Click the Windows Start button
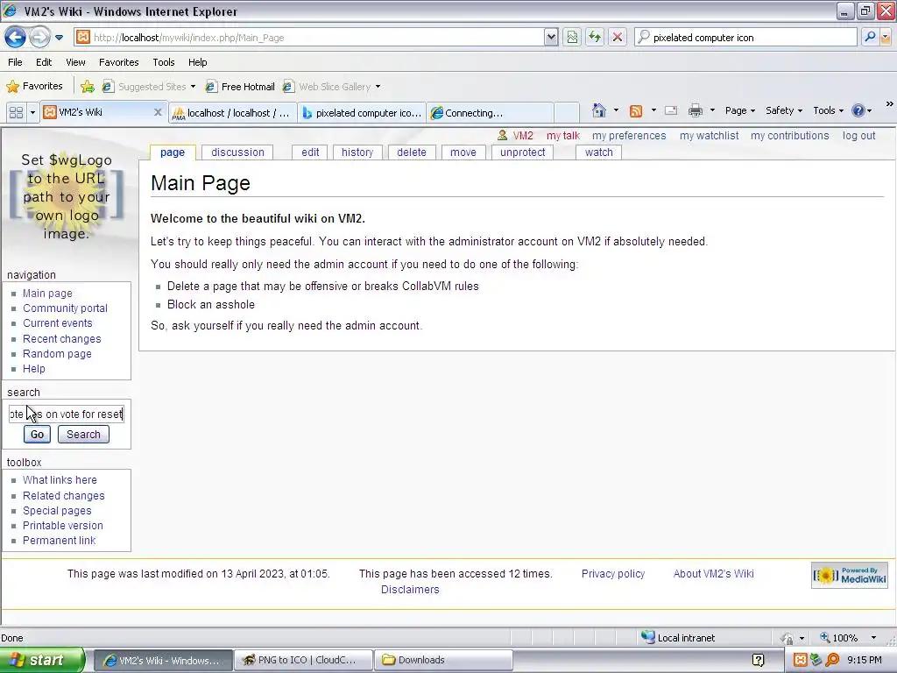Screen dimensions: 897x673 click(x=42, y=660)
